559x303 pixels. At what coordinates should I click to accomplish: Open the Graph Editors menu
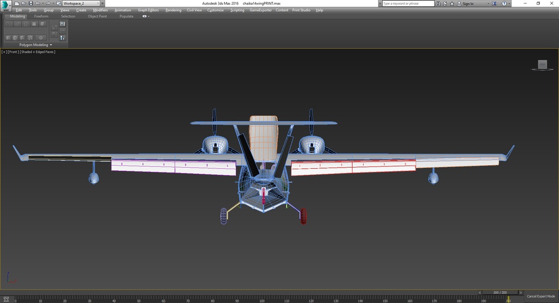148,10
